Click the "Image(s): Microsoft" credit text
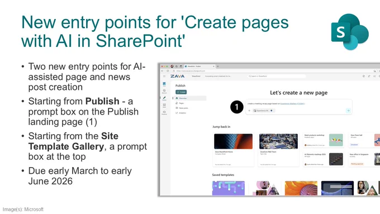 [23, 209]
